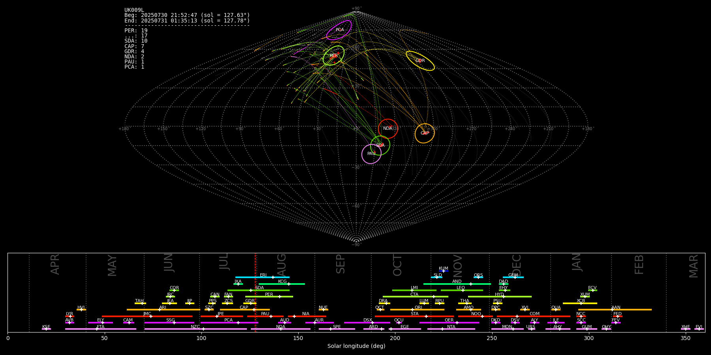This screenshot has height=355, width=711.
Task: Click the red NDA radiant circle on sky map
Action: [388, 129]
